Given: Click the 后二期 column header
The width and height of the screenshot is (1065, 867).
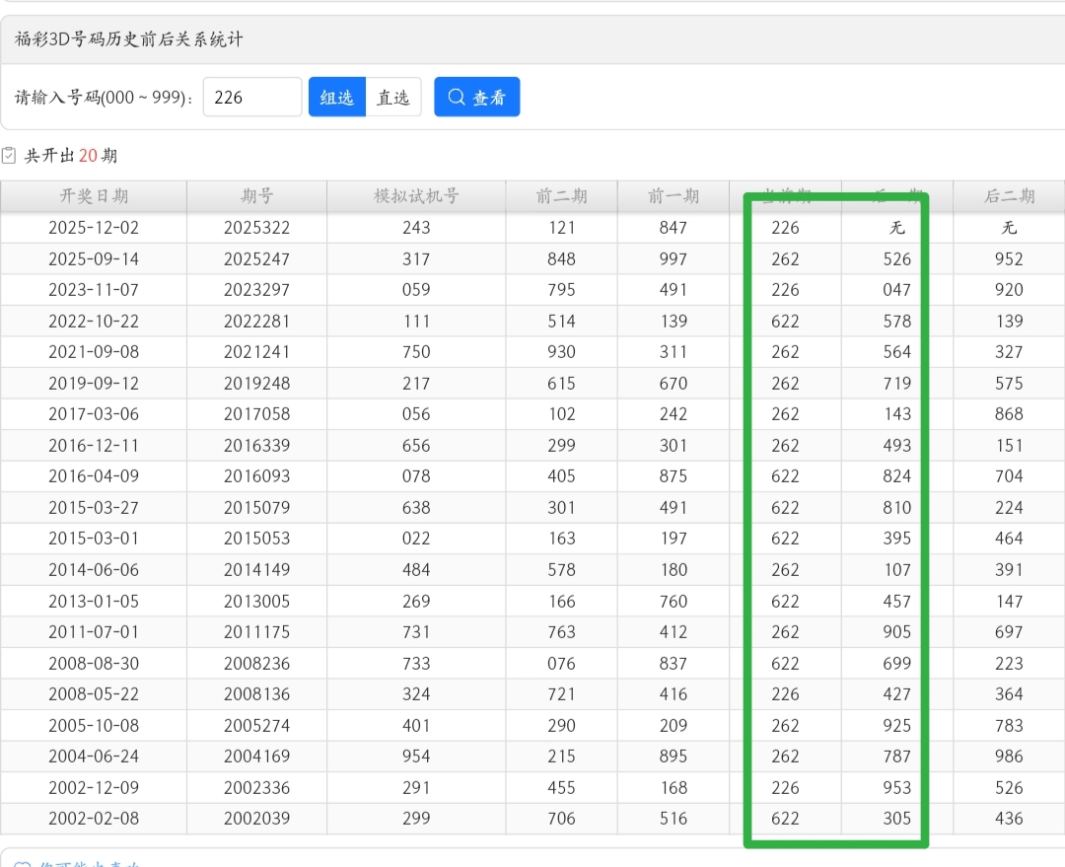Looking at the screenshot, I should pyautogui.click(x=1009, y=196).
